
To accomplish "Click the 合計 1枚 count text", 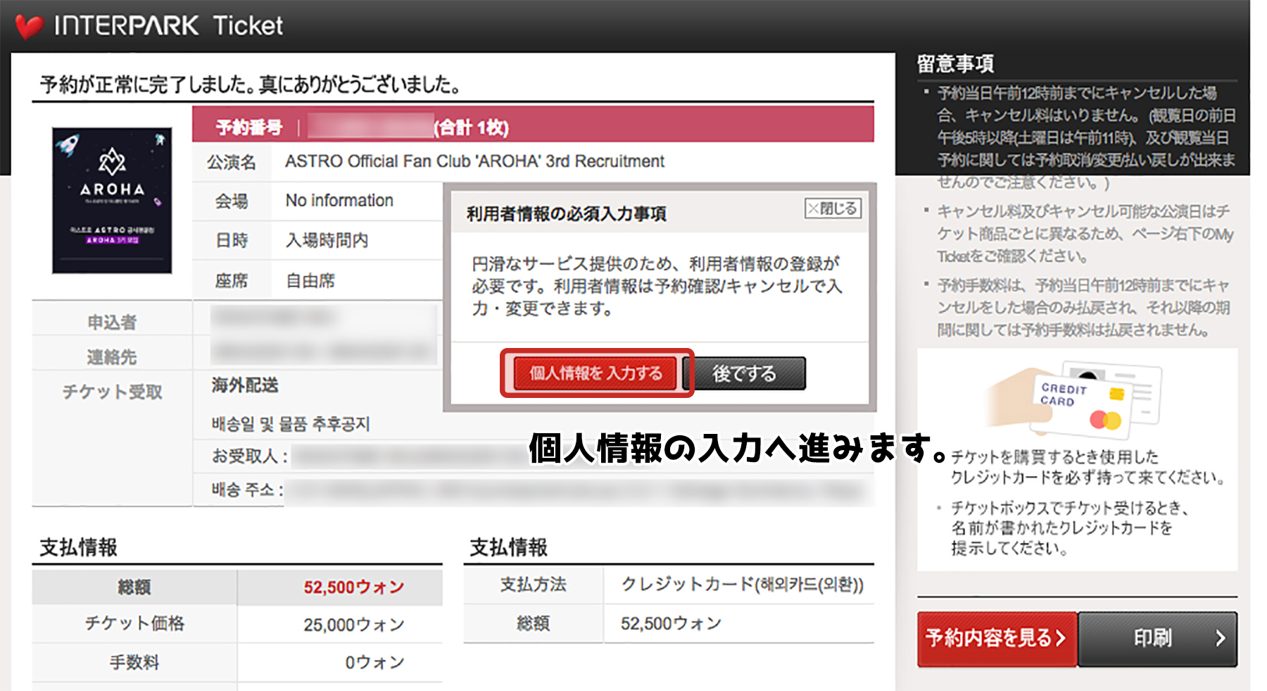I will tap(471, 127).
